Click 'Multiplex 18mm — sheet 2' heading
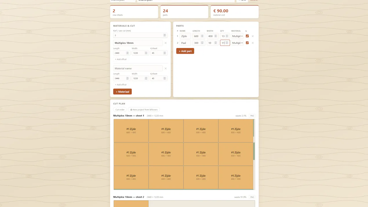The image size is (368, 207). point(129,197)
